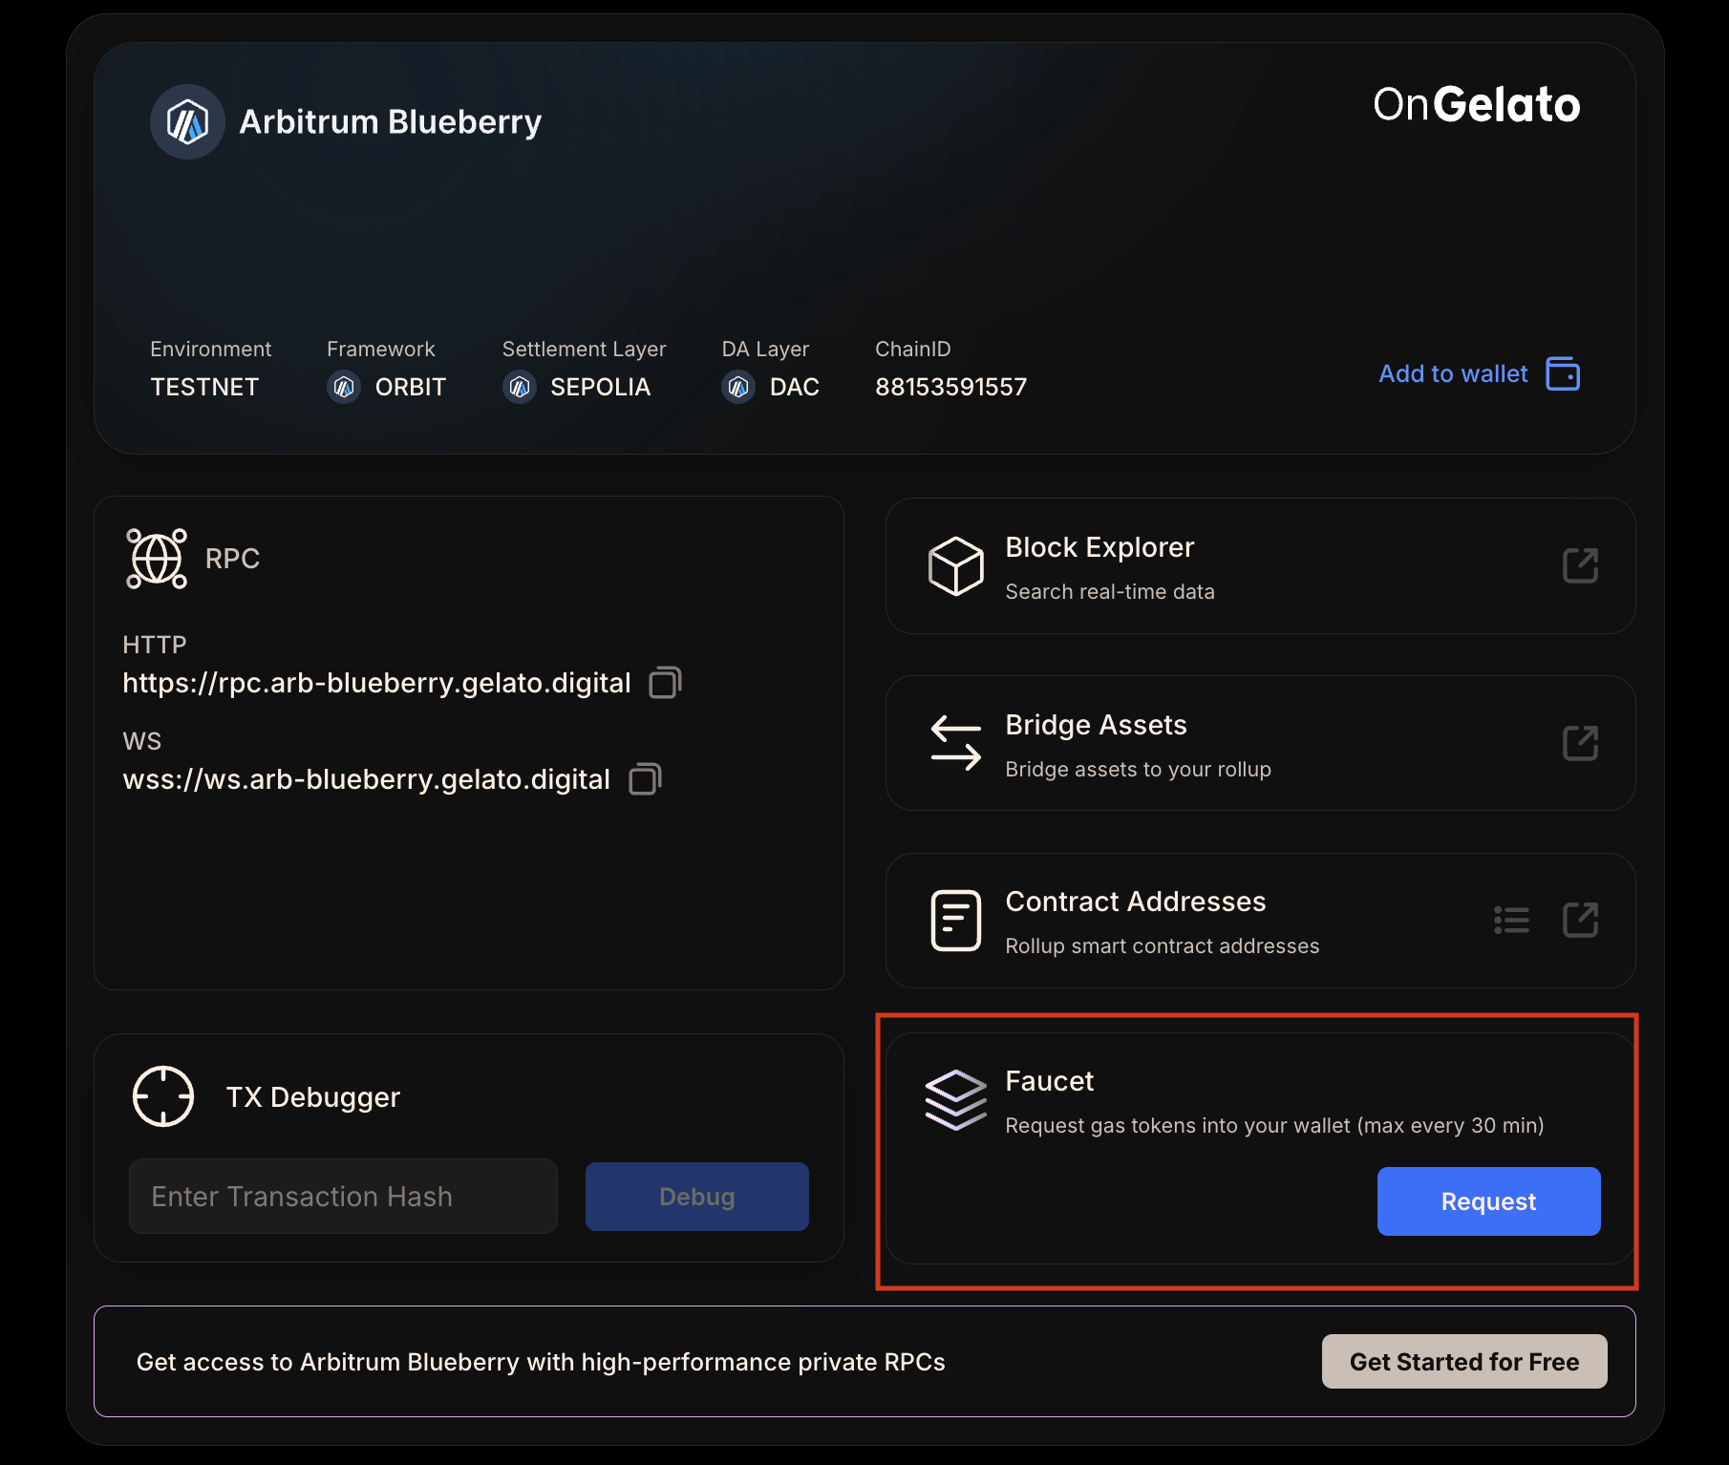The width and height of the screenshot is (1729, 1465).
Task: Click the TX Debugger heading
Action: click(x=313, y=1097)
